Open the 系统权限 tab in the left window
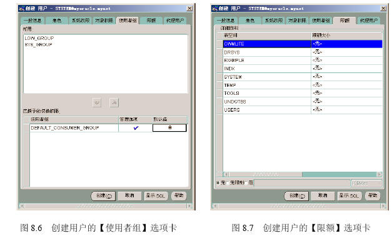This screenshot has width=392, height=236. click(x=81, y=21)
